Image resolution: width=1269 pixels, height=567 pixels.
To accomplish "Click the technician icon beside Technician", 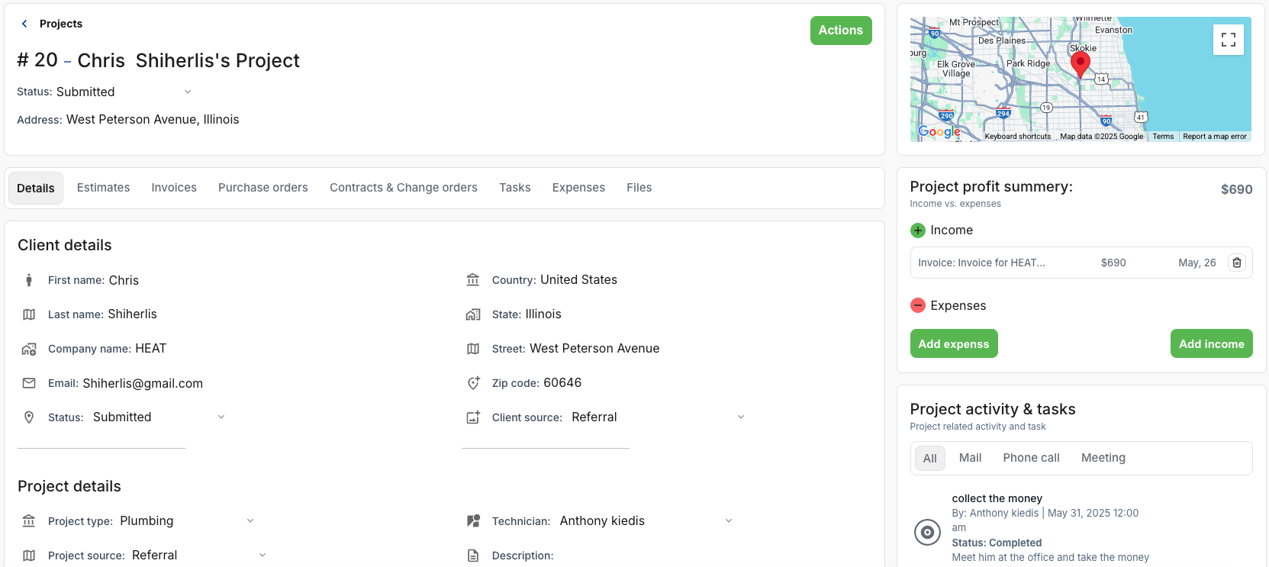I will [x=473, y=521].
